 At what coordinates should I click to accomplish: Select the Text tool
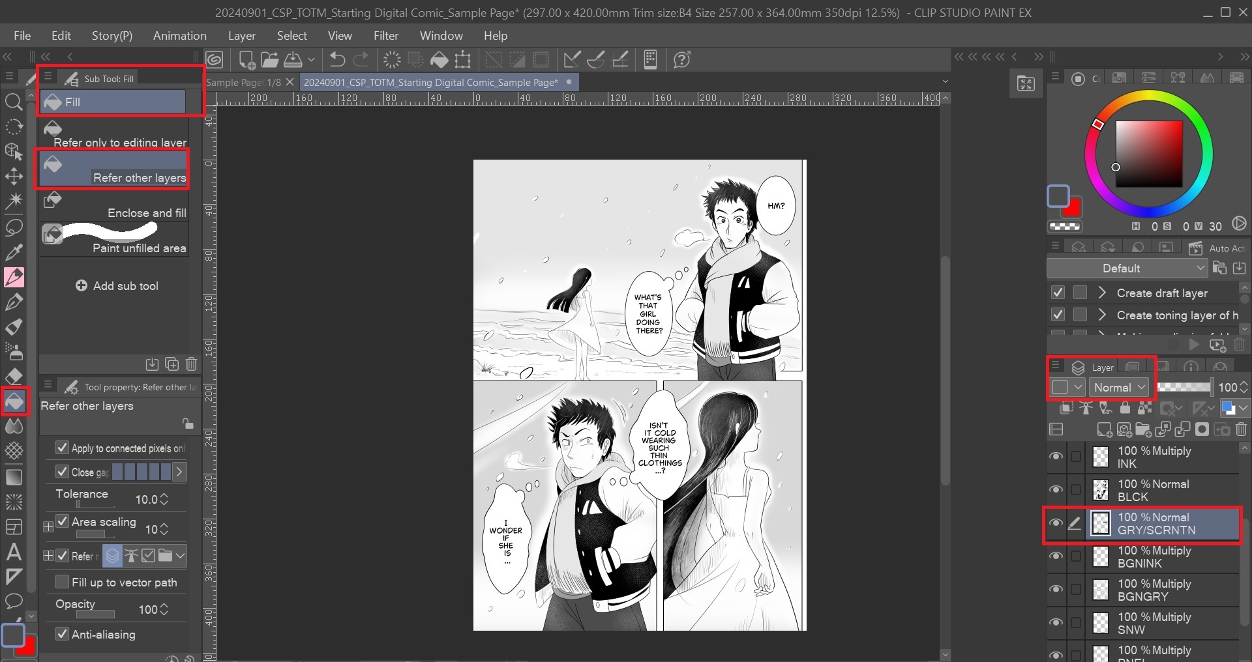pos(14,552)
